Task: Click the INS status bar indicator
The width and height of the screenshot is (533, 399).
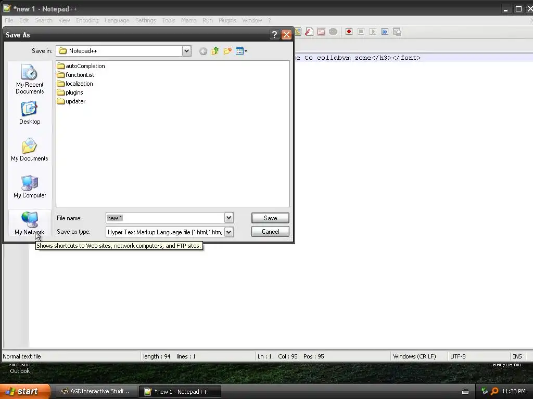Action: [517, 356]
